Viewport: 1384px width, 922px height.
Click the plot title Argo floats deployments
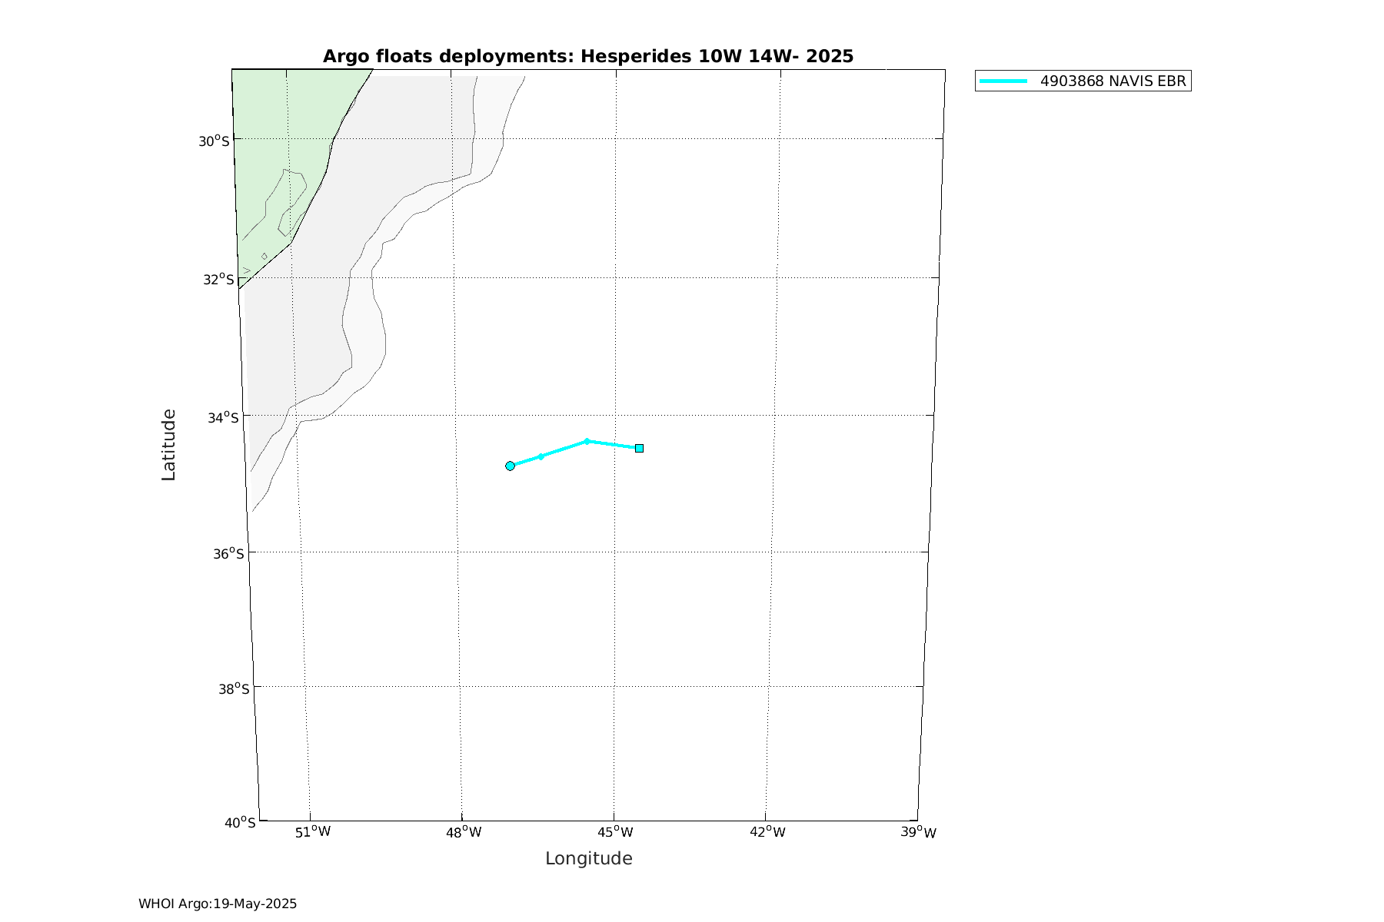pyautogui.click(x=587, y=56)
